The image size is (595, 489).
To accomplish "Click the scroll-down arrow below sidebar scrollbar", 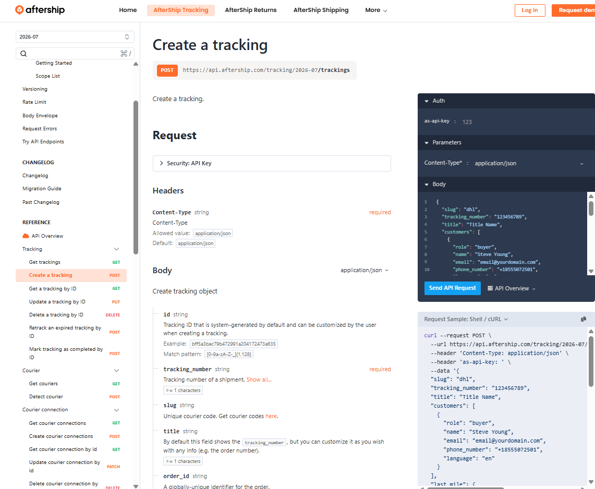I will (136, 486).
